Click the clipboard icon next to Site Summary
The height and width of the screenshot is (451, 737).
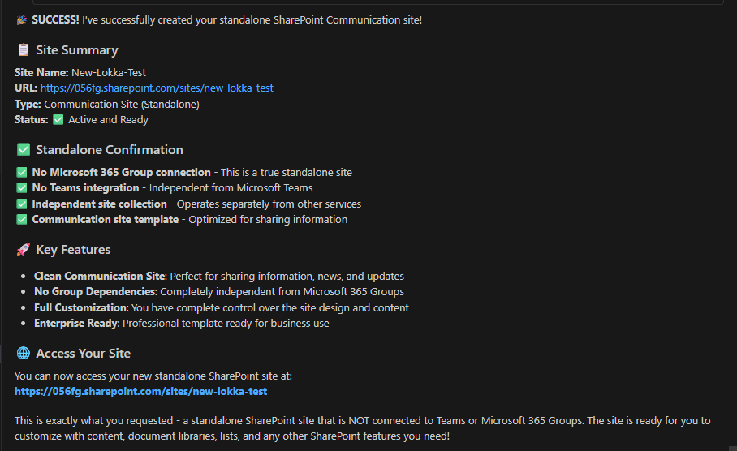pyautogui.click(x=23, y=50)
